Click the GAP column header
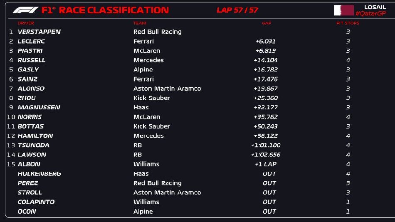Image resolution: width=395 pixels, height=222 pixels. point(266,23)
